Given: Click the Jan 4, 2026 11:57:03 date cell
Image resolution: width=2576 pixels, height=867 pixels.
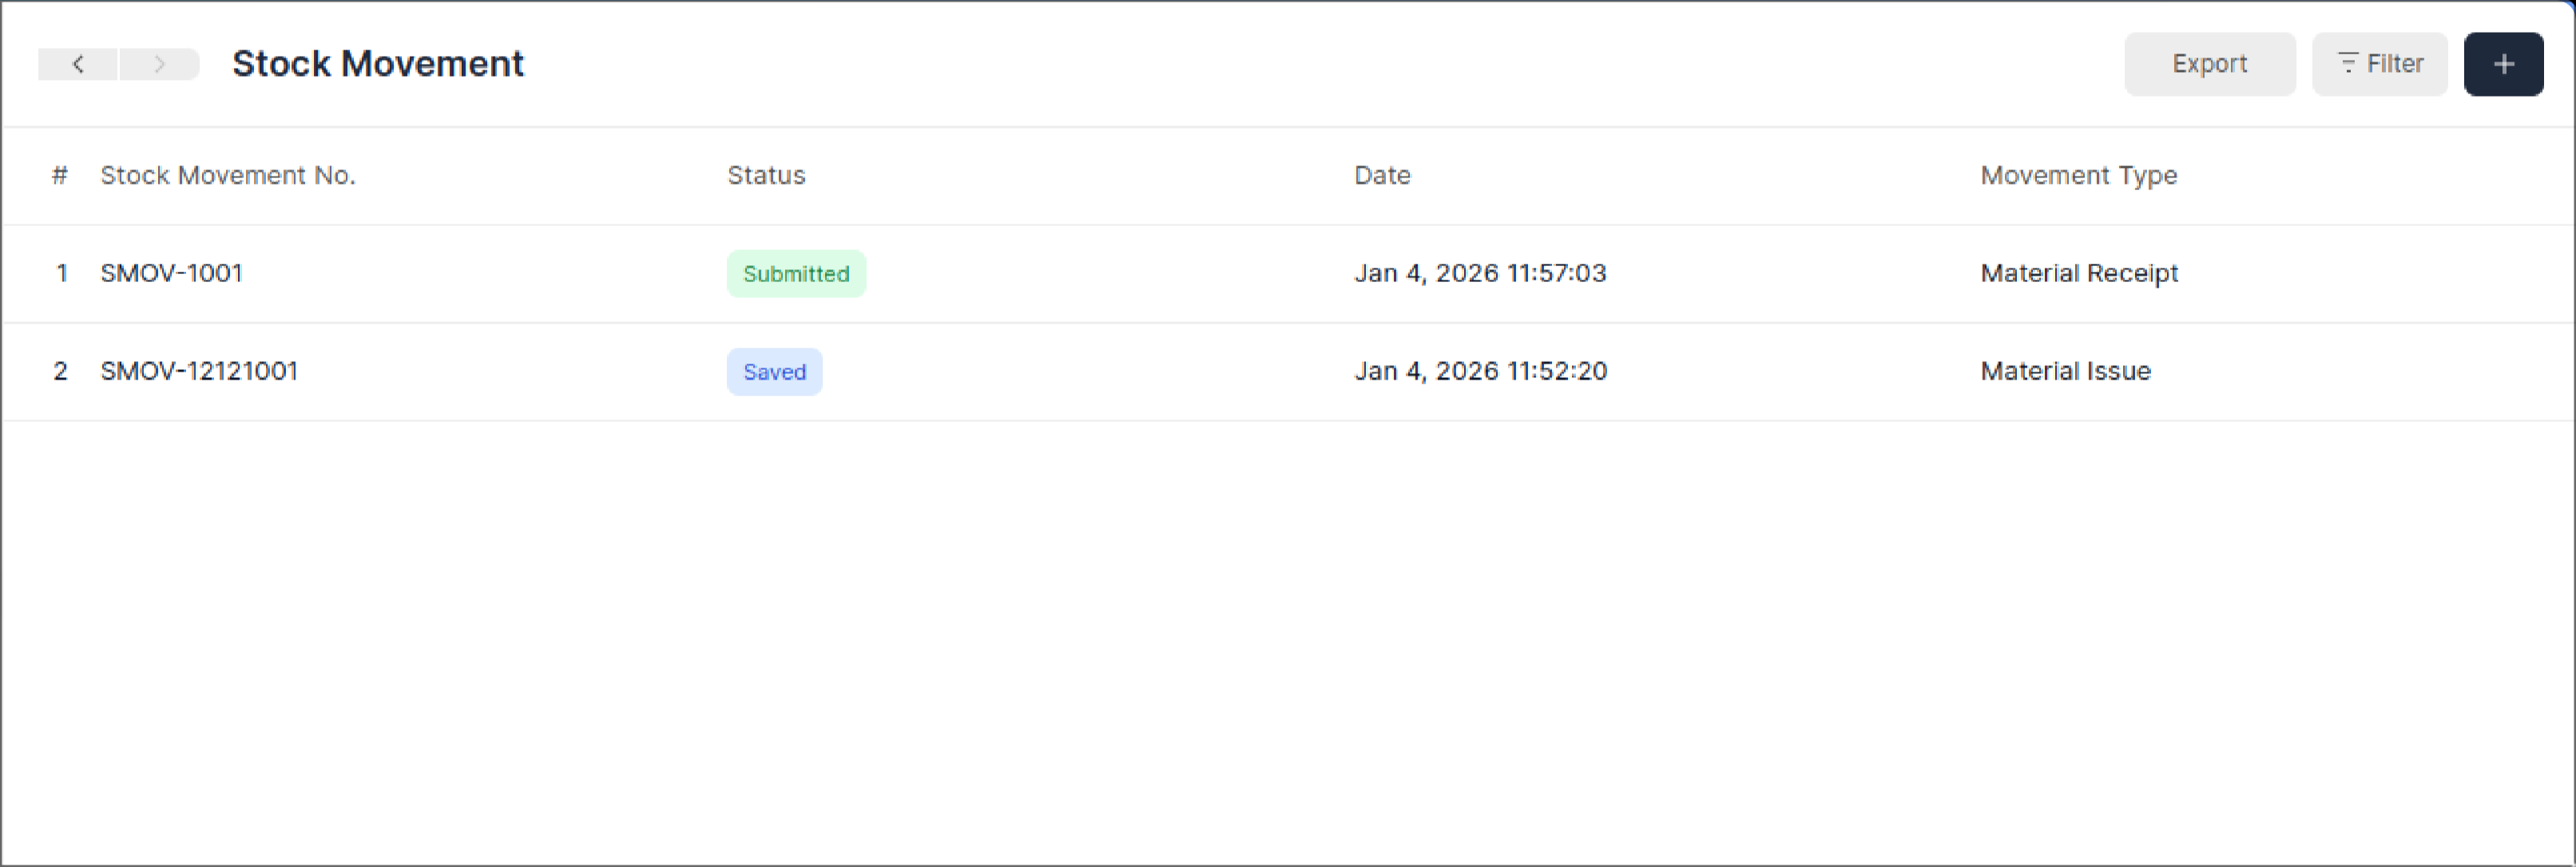Looking at the screenshot, I should click(1479, 273).
